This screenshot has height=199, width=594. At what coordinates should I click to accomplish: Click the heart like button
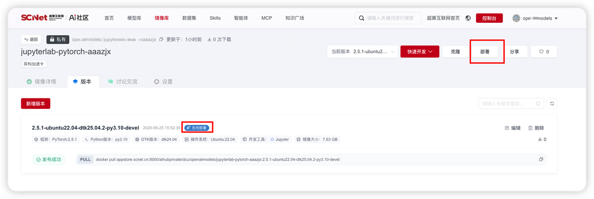(x=544, y=51)
